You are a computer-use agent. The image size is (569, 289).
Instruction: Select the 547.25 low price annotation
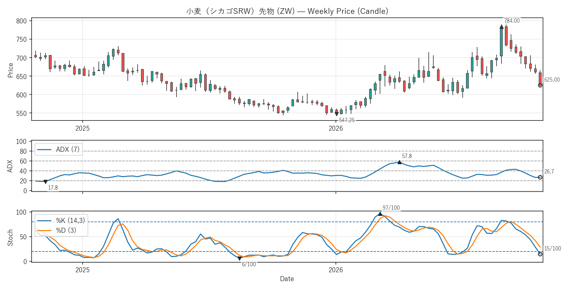point(347,120)
